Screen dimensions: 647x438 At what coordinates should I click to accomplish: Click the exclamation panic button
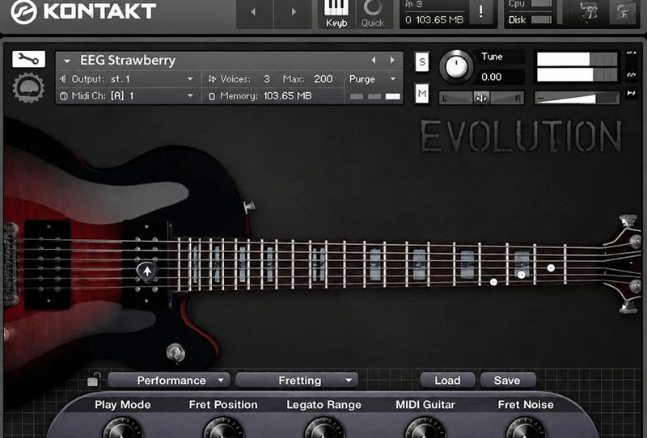481,12
